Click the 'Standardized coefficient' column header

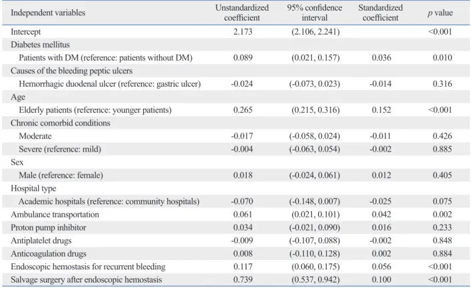coord(380,13)
